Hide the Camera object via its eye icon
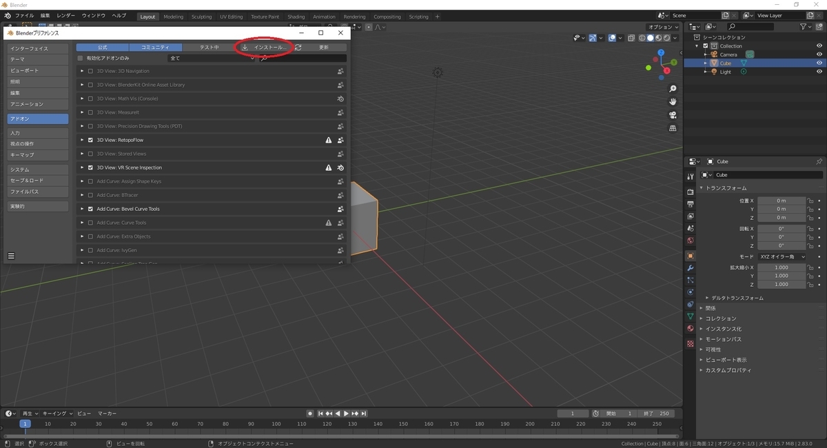Image resolution: width=827 pixels, height=448 pixels. [x=819, y=54]
